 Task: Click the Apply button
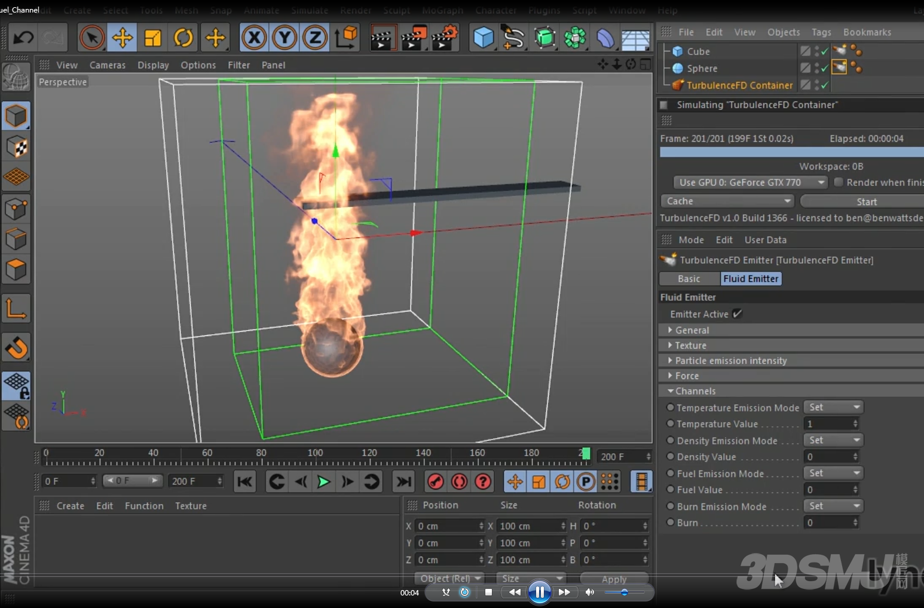(614, 579)
